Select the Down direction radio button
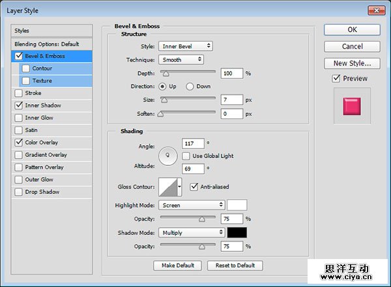Image resolution: width=391 pixels, height=287 pixels. click(x=190, y=86)
